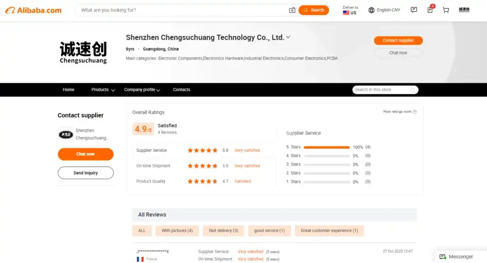487x263 pixels.
Task: Filter reviews by fast delivery
Action: [224, 231]
